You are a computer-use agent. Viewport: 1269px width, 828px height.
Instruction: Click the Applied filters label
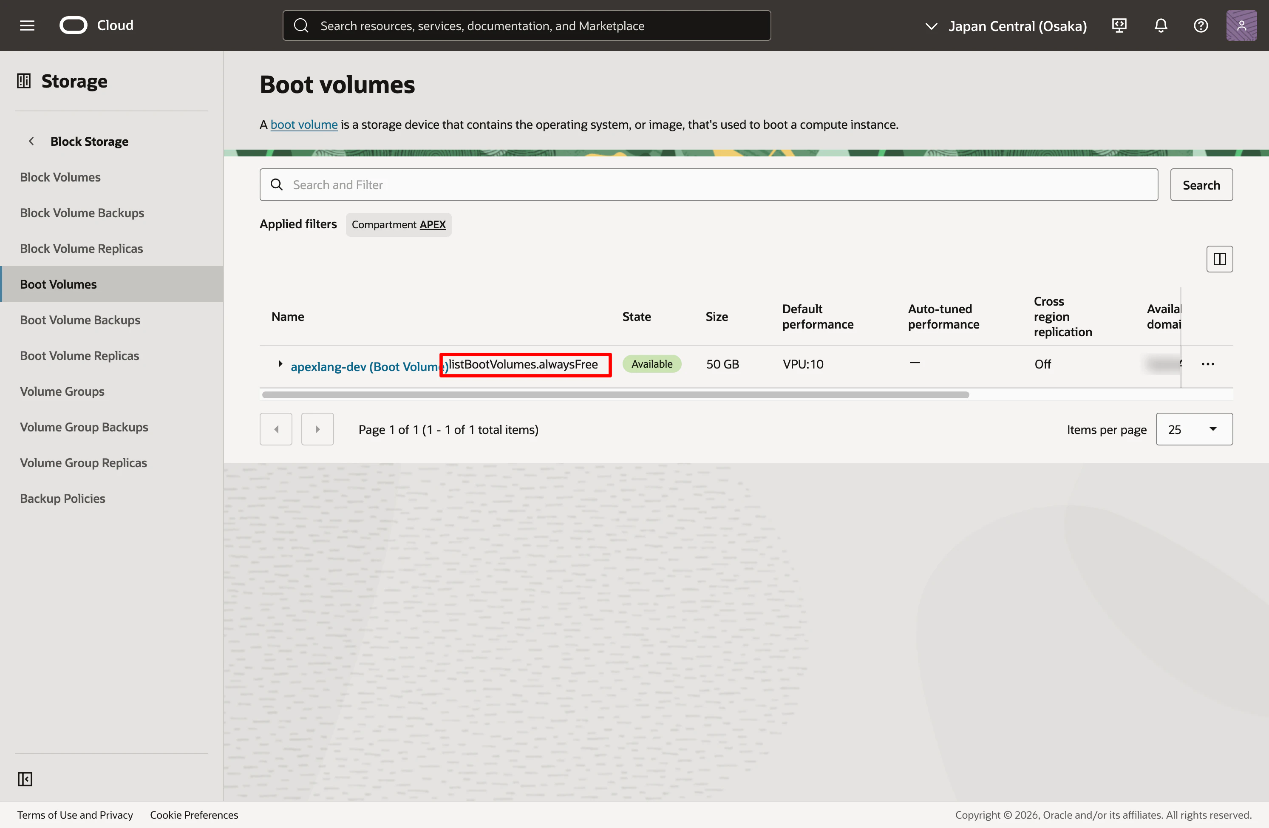coord(298,224)
